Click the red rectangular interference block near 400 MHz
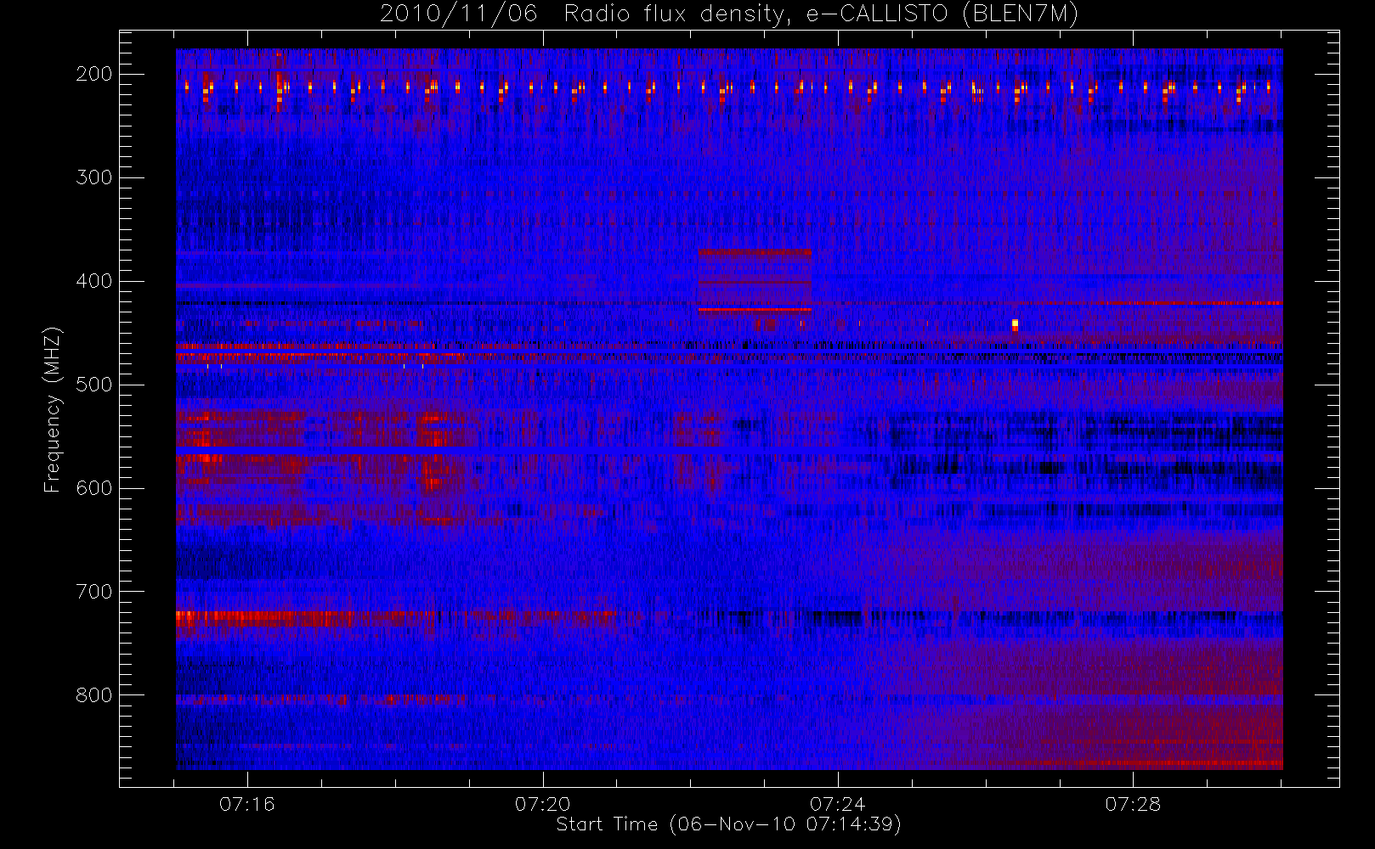This screenshot has height=849, width=1375. [755, 281]
